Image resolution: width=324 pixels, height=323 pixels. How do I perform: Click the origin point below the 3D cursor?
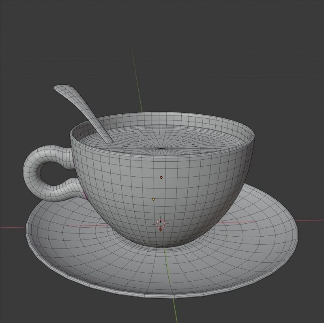tap(161, 230)
